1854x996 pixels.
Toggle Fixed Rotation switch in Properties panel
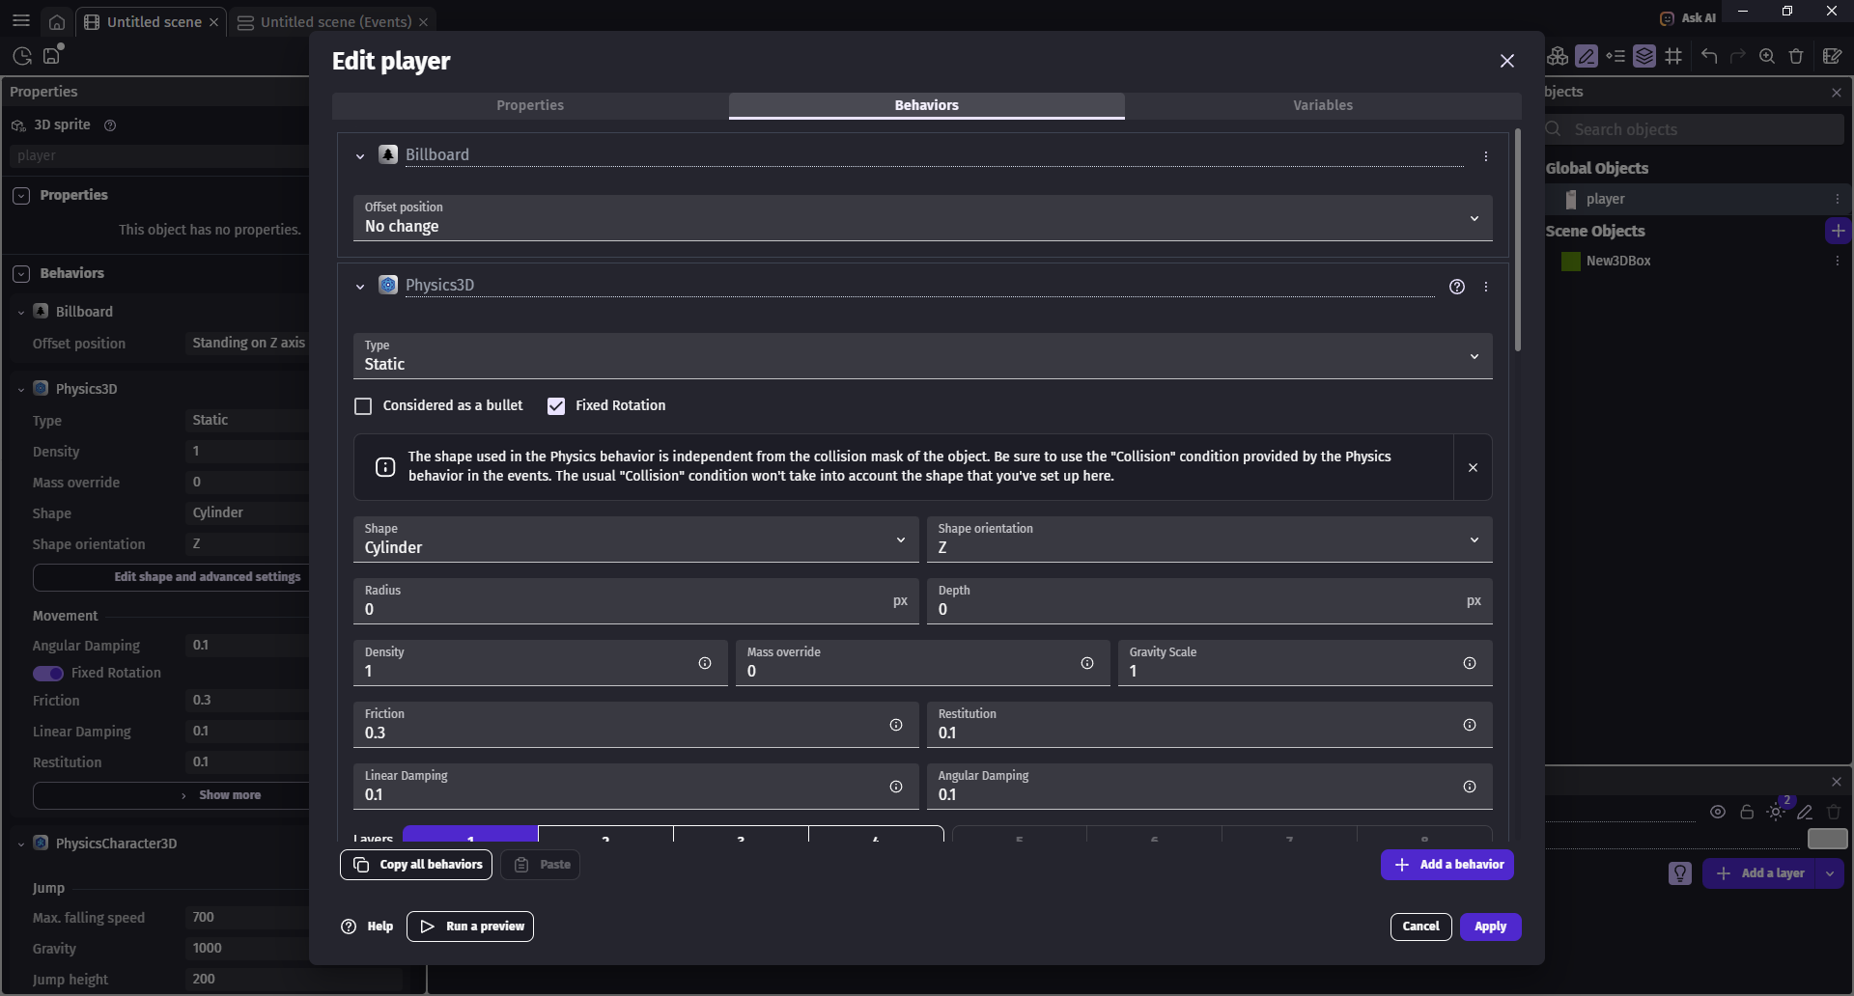(x=48, y=674)
